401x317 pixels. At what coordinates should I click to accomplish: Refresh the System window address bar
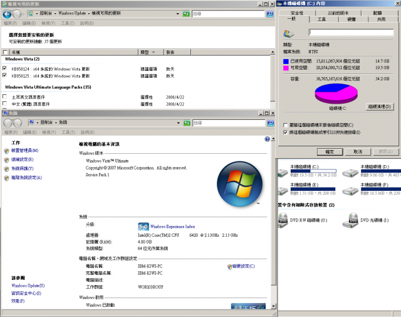pyautogui.click(x=187, y=123)
